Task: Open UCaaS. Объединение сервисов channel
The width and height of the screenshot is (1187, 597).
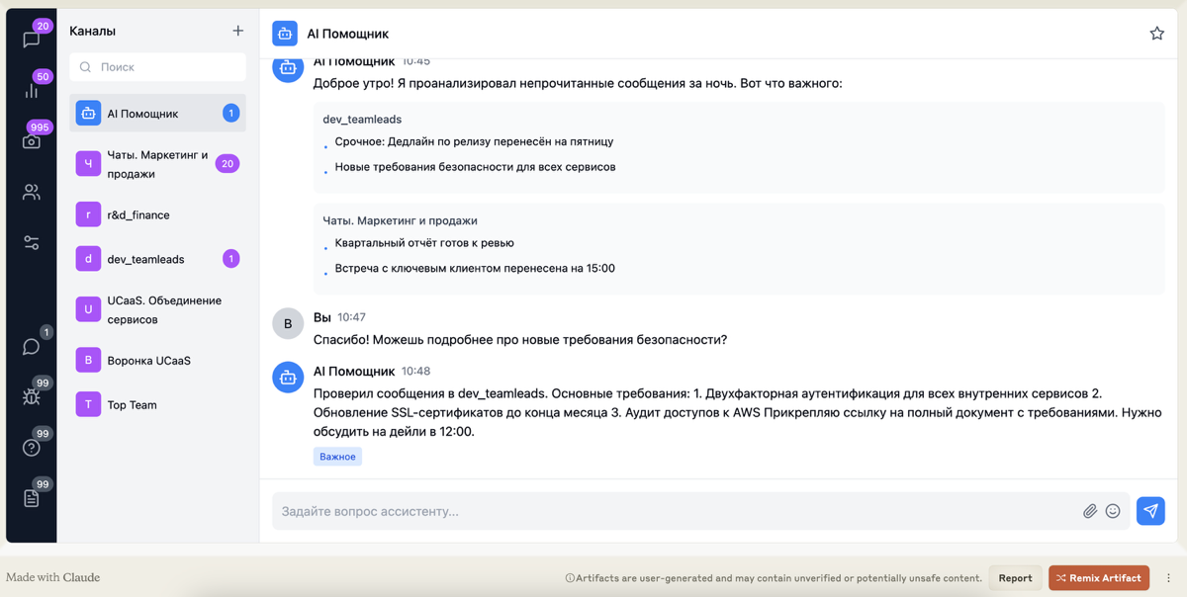Action: tap(158, 309)
